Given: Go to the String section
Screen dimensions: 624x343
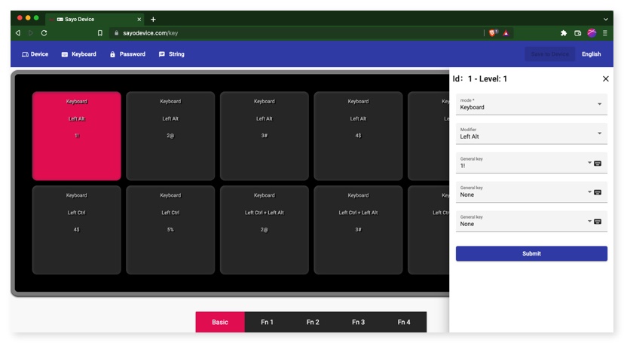Looking at the screenshot, I should (x=171, y=54).
